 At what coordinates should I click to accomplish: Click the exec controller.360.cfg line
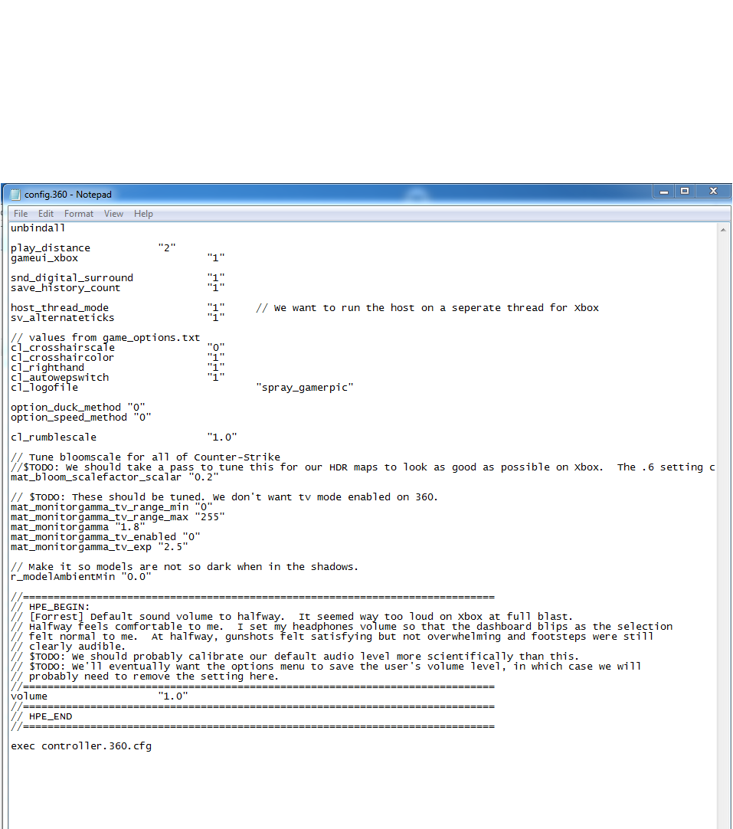tap(81, 746)
